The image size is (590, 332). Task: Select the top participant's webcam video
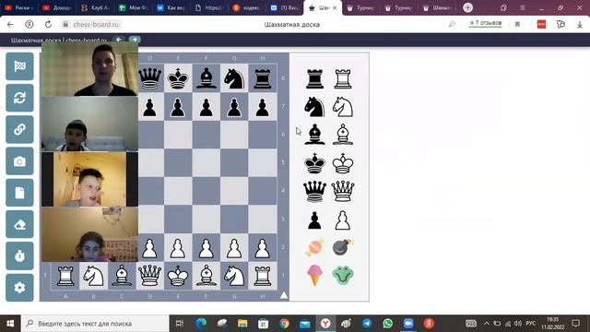89,69
